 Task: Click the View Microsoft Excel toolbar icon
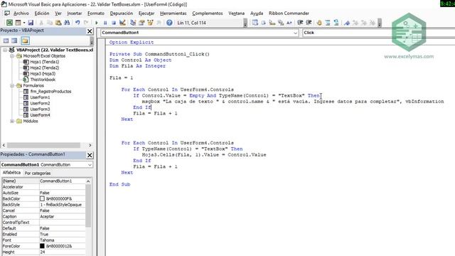click(9, 23)
